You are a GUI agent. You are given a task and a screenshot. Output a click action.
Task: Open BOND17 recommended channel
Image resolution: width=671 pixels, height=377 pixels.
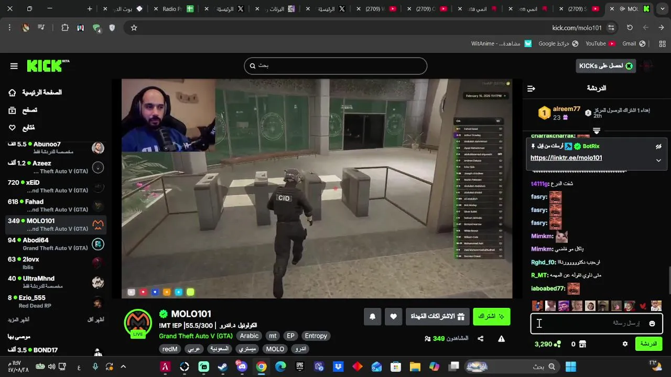pyautogui.click(x=56, y=352)
